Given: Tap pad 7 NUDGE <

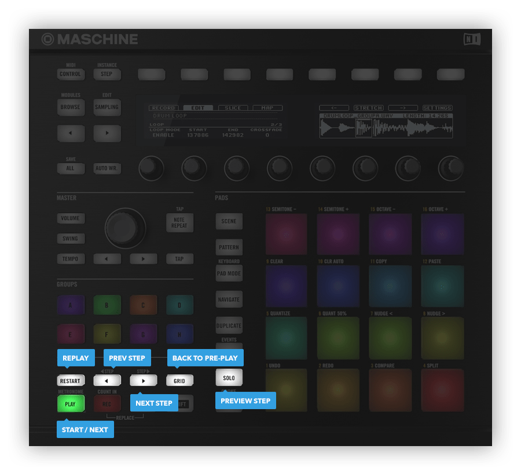Looking at the screenshot, I should pyautogui.click(x=390, y=338).
